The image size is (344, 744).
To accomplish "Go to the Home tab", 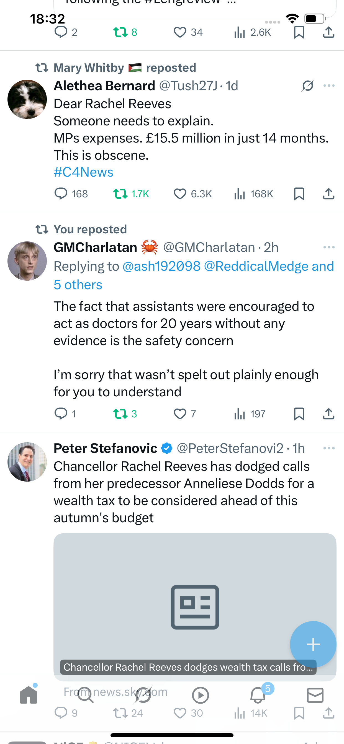I will point(29,695).
